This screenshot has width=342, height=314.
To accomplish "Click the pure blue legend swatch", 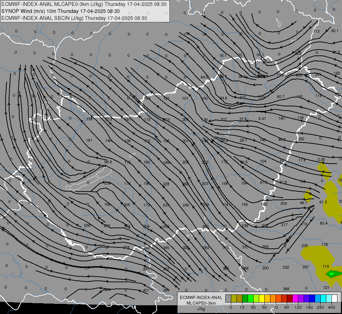I will [x=312, y=299].
